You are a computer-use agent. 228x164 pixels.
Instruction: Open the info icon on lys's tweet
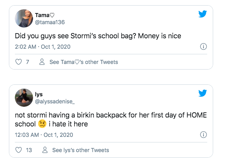coord(203,135)
